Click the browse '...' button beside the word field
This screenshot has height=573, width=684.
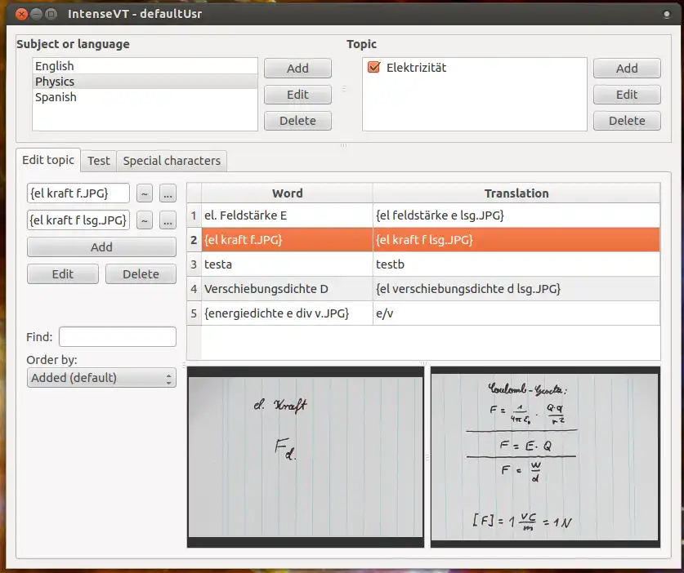168,193
